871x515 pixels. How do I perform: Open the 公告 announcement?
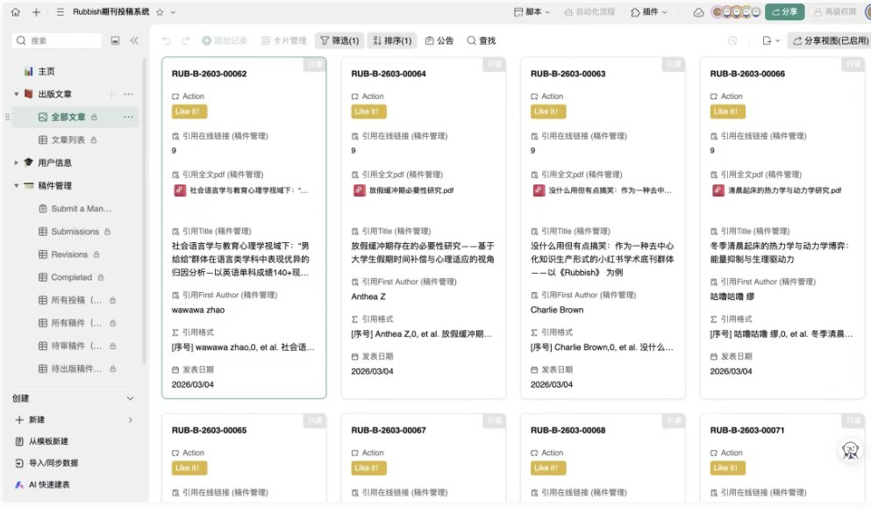point(439,40)
